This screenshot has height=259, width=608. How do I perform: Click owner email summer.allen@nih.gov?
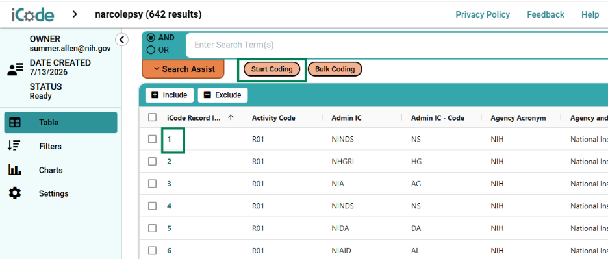pos(70,49)
